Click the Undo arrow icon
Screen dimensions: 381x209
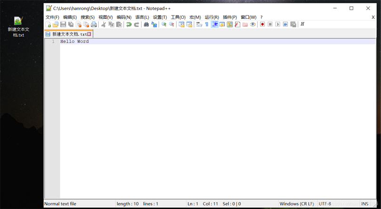point(128,24)
